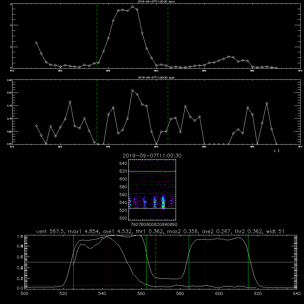
Task: Select the 'cent 567.5' value in stats line
Action: tap(50, 231)
